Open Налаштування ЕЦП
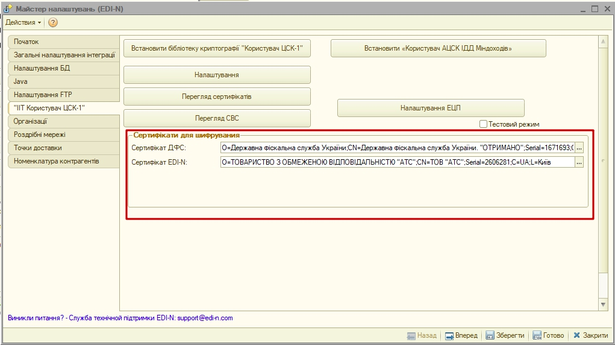The width and height of the screenshot is (615, 345). coord(431,108)
